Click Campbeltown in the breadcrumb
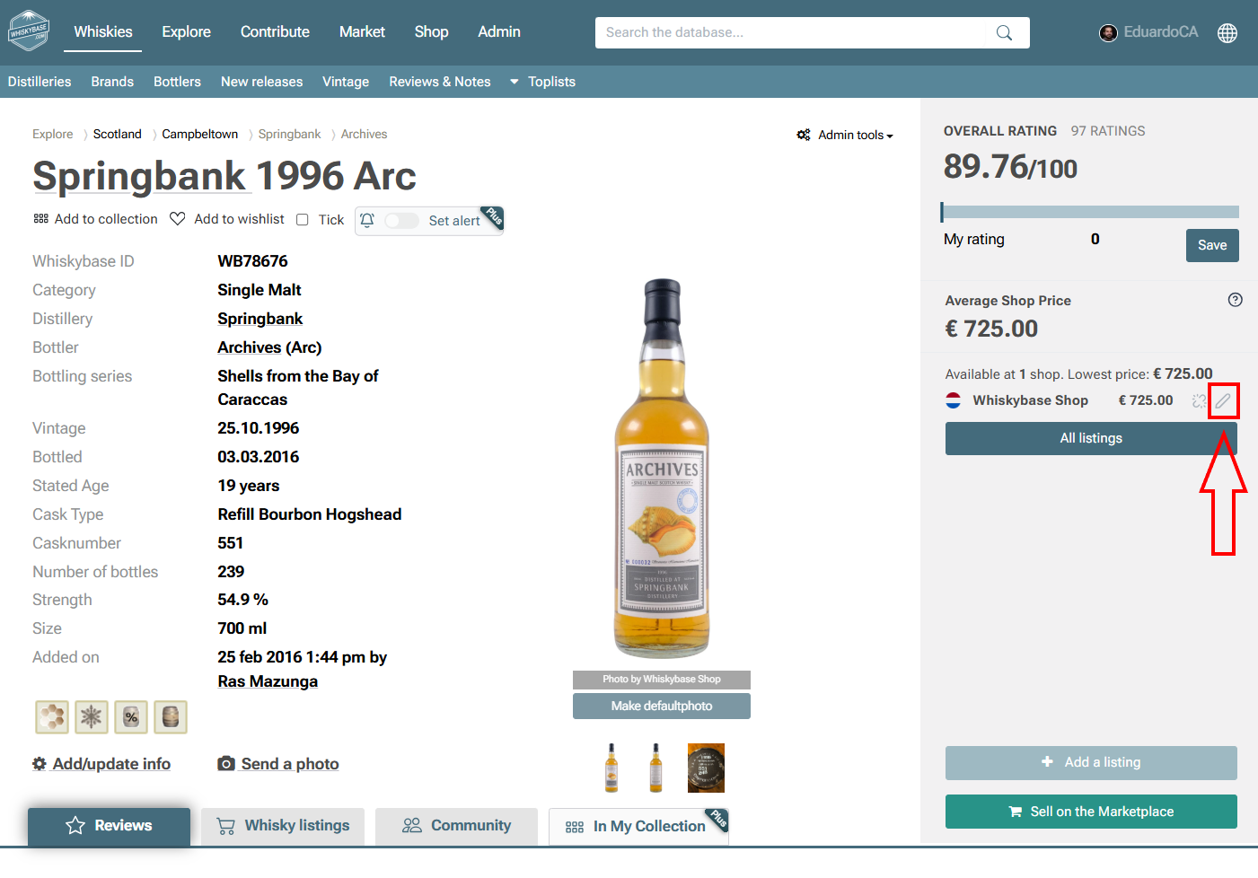 (x=200, y=134)
